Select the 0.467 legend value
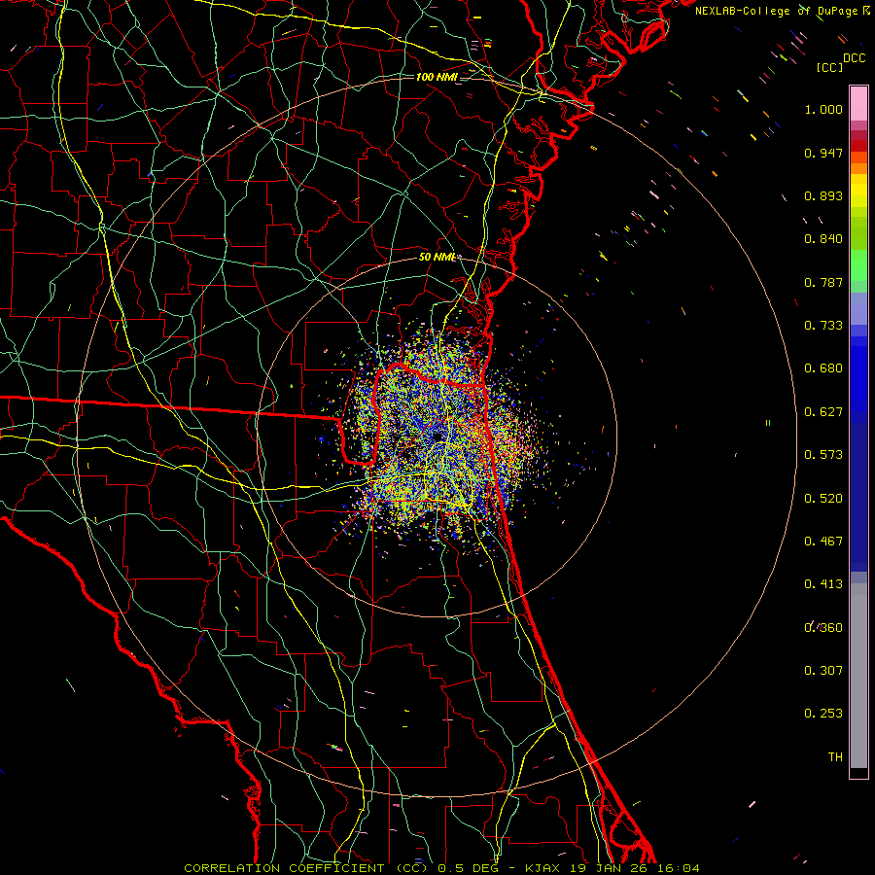The height and width of the screenshot is (875, 875). click(823, 542)
